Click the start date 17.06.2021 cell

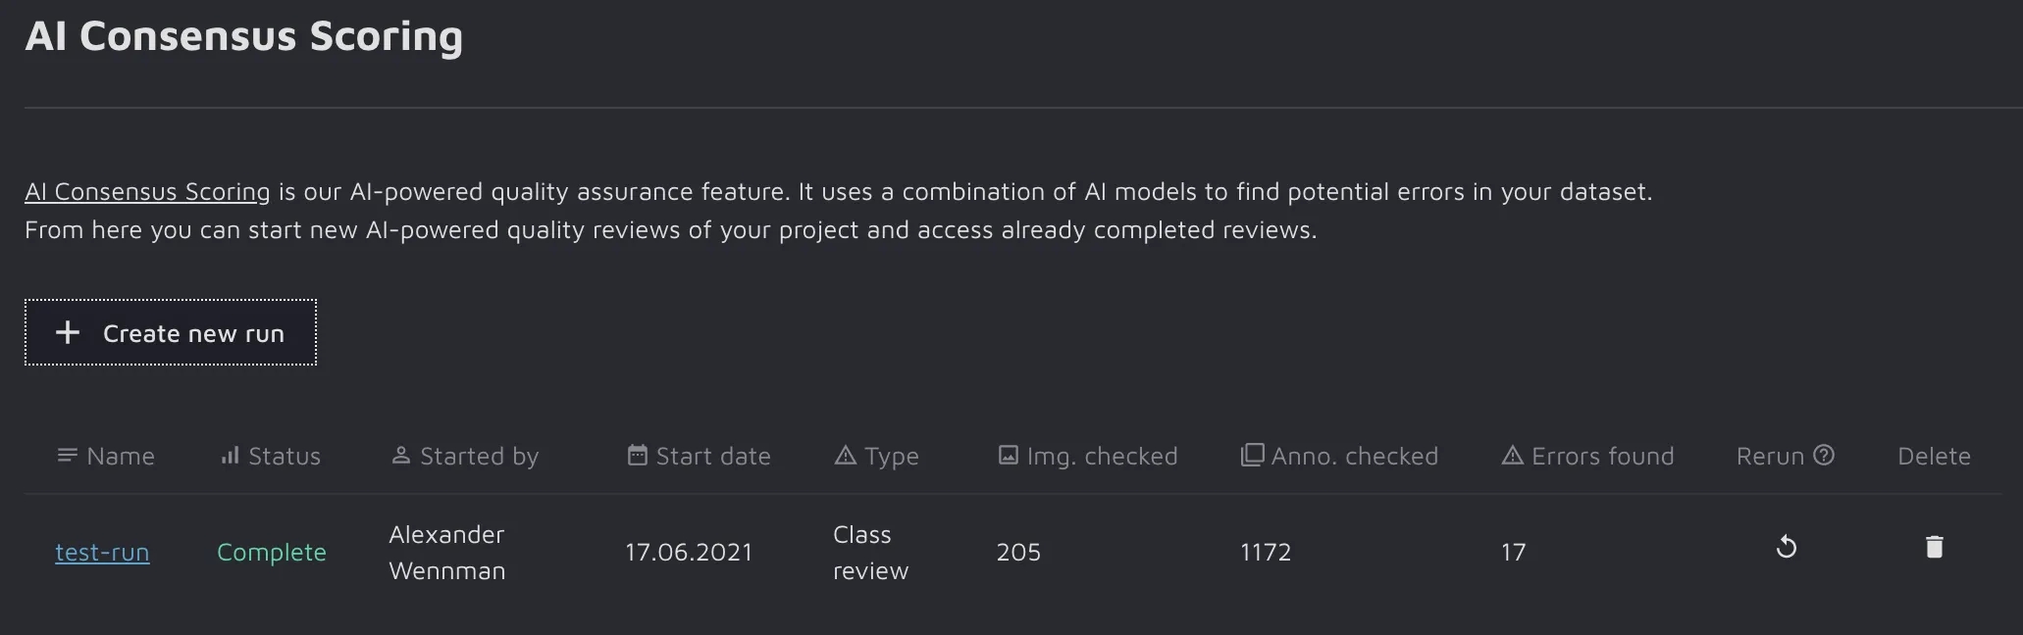tap(689, 553)
